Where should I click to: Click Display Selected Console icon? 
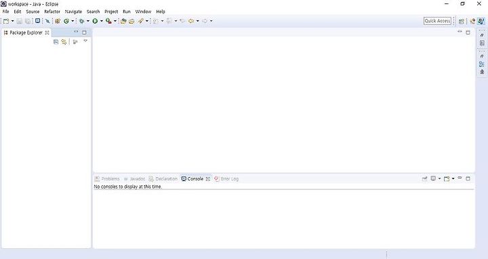click(433, 179)
